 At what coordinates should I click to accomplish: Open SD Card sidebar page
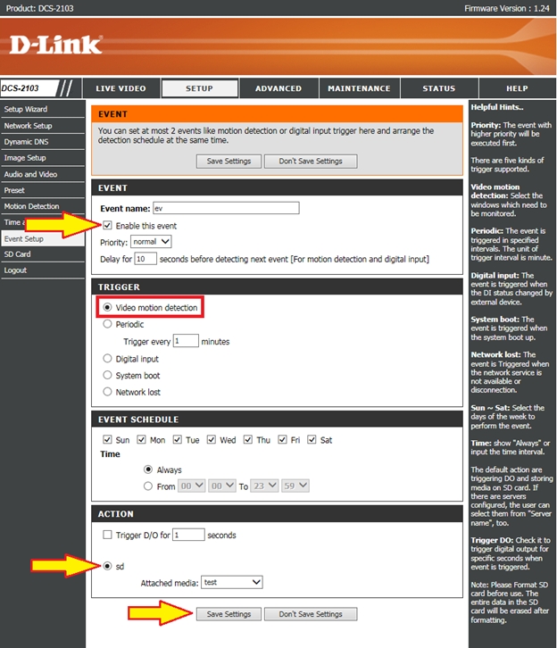click(17, 254)
